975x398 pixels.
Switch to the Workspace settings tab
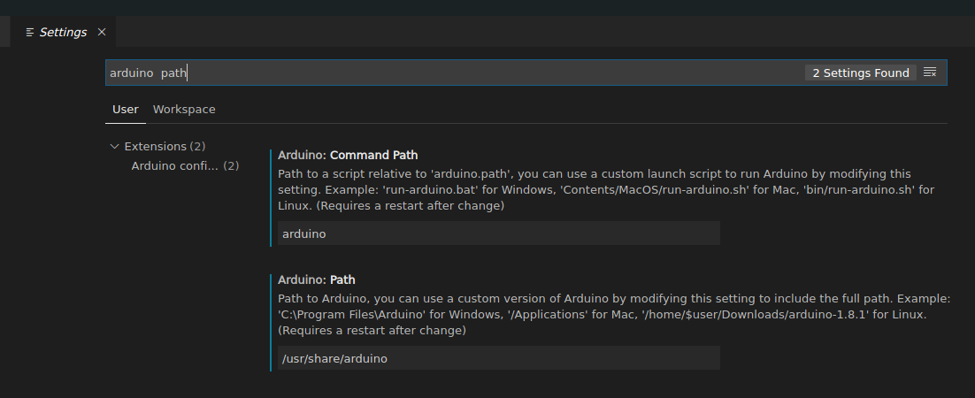(184, 110)
